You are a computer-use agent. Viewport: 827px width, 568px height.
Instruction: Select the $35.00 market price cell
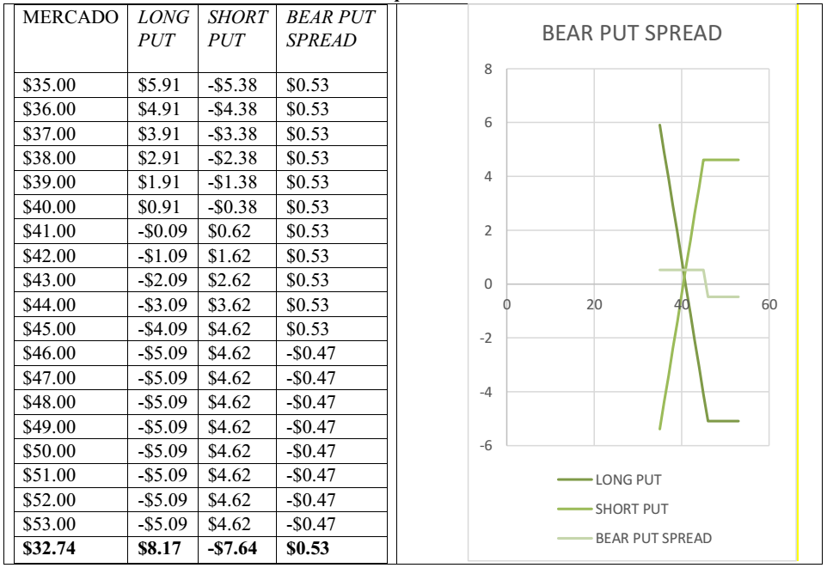[x=49, y=85]
